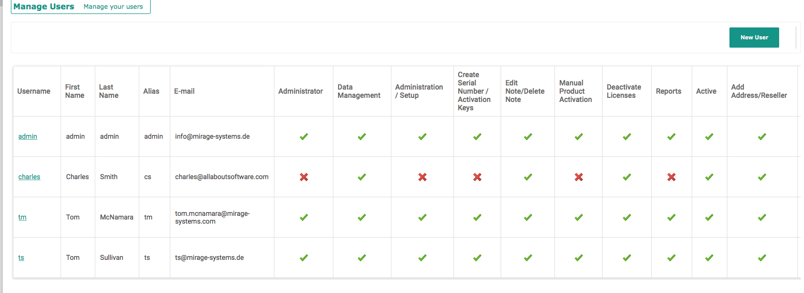Open the admin username link
Viewport: 804px width, 293px height.
click(x=28, y=137)
